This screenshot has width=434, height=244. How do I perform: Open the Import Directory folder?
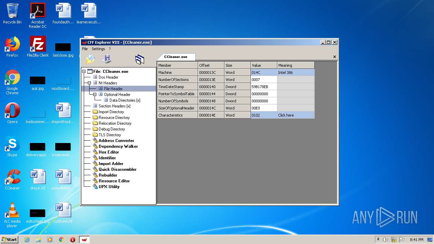click(x=111, y=112)
